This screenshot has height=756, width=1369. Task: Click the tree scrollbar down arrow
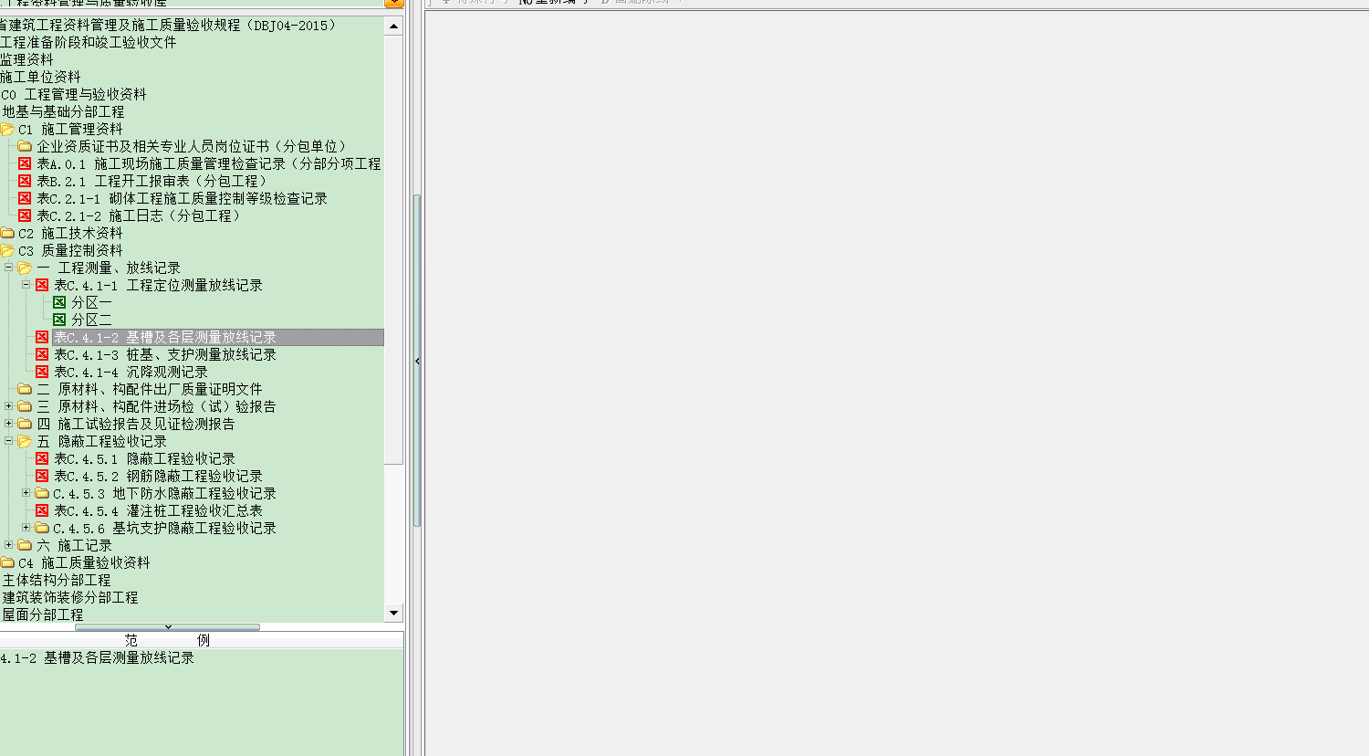pos(393,614)
